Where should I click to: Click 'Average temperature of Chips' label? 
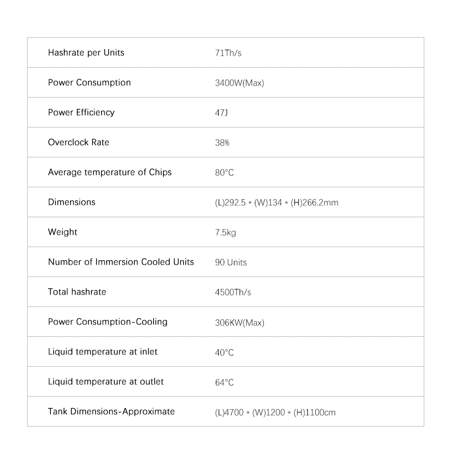click(x=110, y=172)
